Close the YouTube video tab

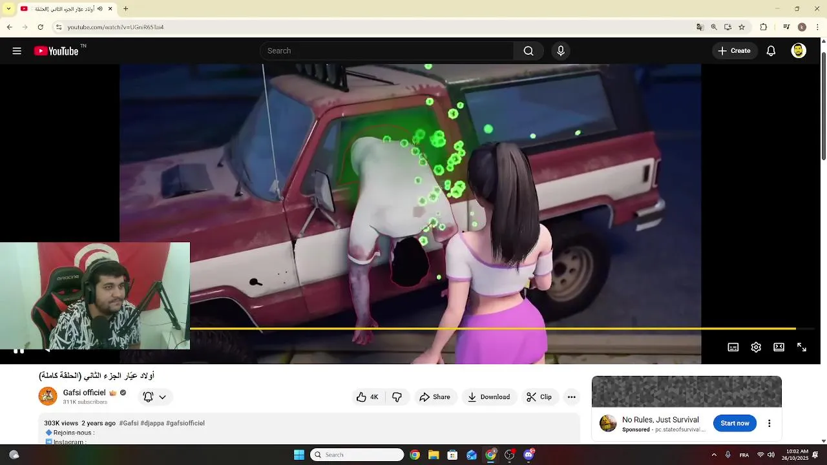[110, 9]
